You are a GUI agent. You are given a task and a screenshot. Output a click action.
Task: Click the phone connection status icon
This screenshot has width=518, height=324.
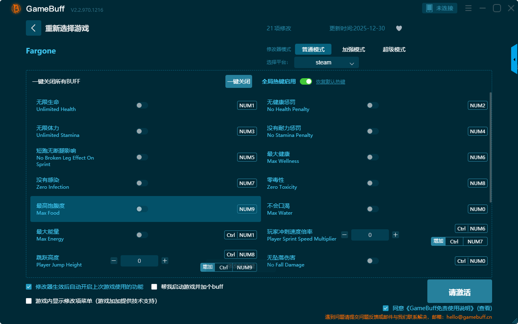coord(429,8)
